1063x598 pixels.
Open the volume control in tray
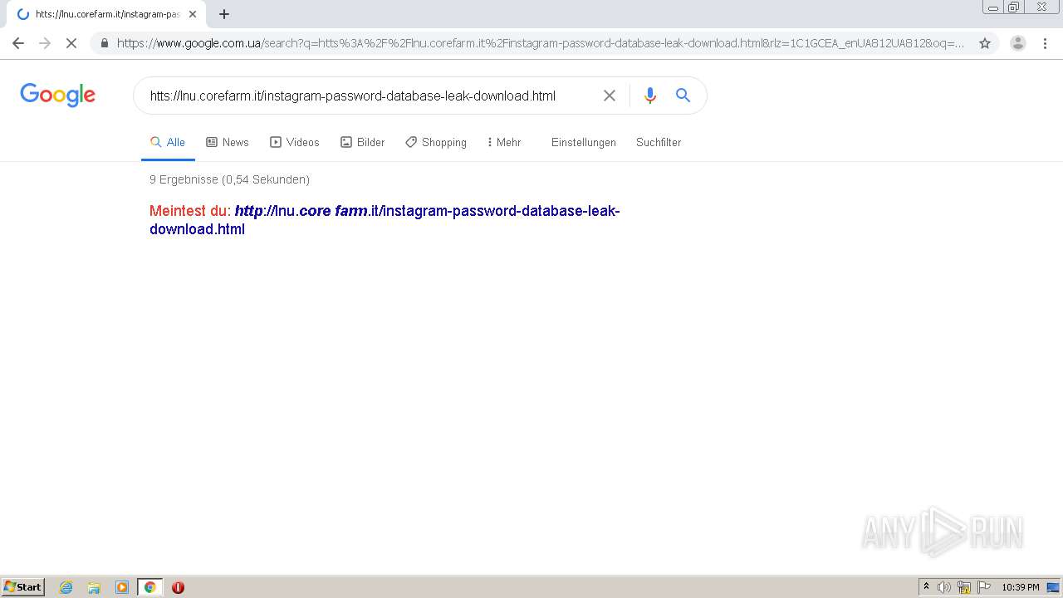(x=944, y=587)
